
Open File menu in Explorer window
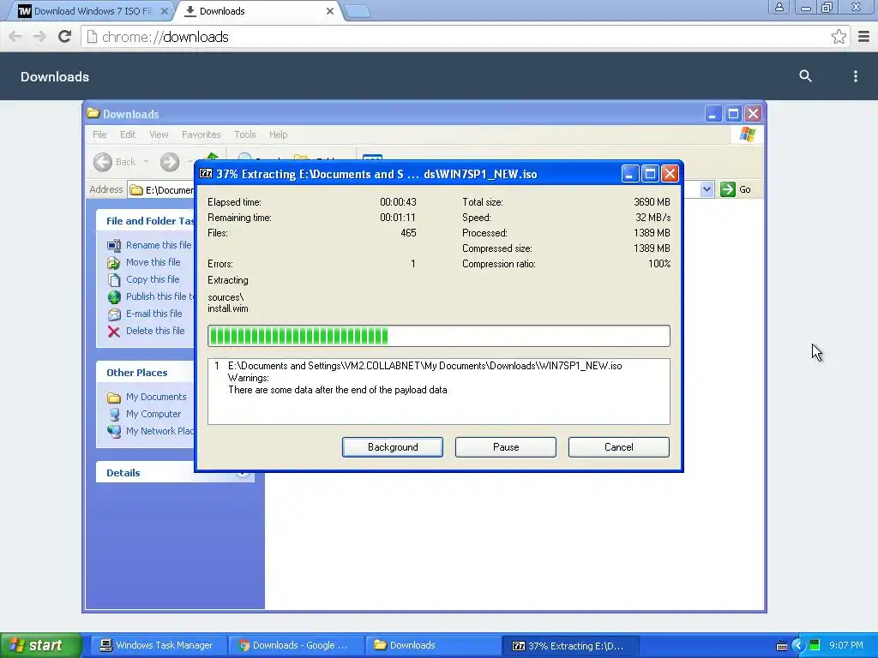pyautogui.click(x=99, y=135)
